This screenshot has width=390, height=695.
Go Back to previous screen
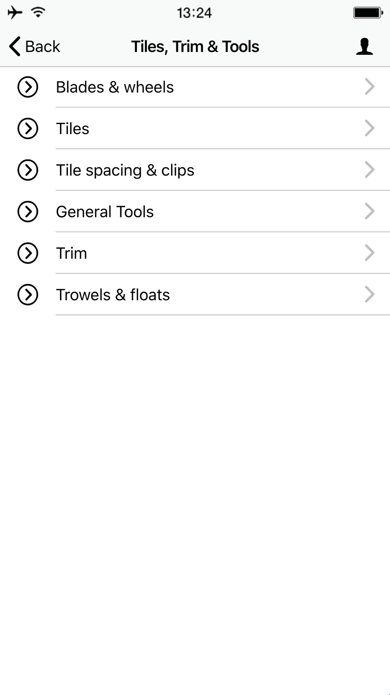[34, 47]
